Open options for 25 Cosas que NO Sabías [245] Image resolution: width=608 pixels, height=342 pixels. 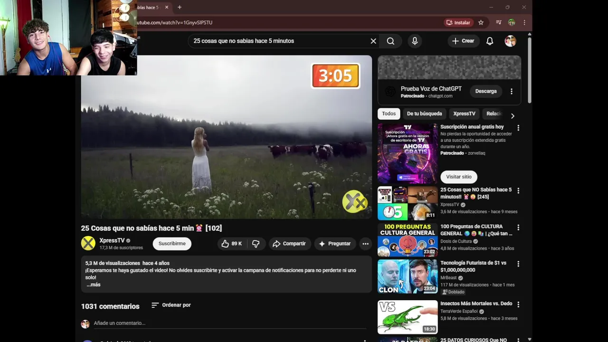coord(518,190)
